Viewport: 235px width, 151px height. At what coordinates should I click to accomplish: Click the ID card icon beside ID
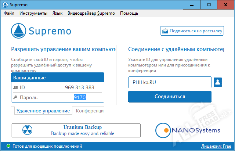point(15,87)
